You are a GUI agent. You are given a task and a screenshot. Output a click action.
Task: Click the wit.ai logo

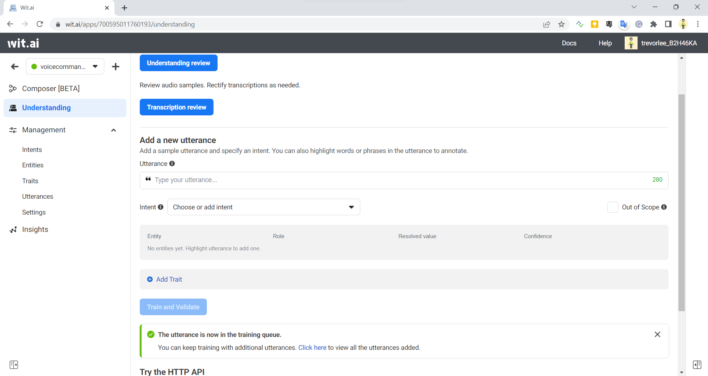tap(23, 43)
